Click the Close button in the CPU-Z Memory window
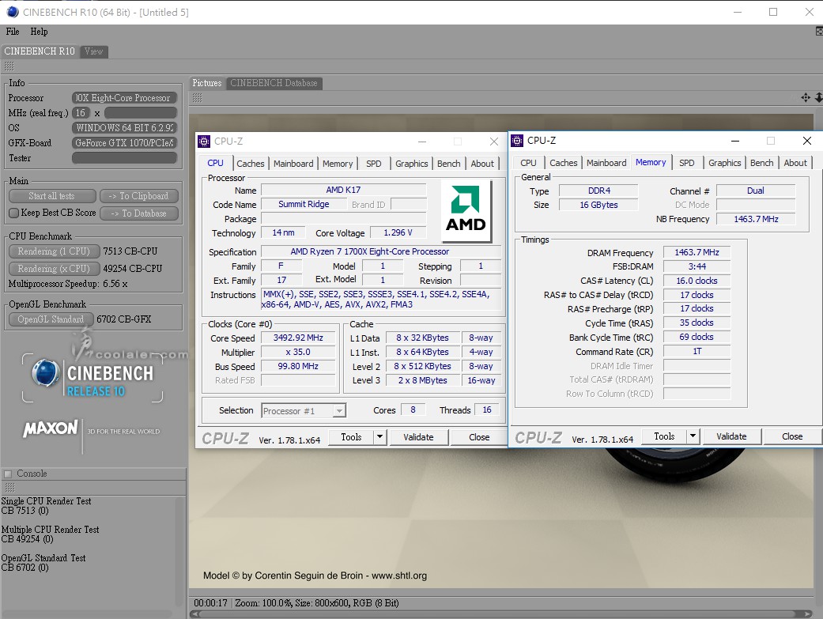The width and height of the screenshot is (823, 619). tap(792, 436)
